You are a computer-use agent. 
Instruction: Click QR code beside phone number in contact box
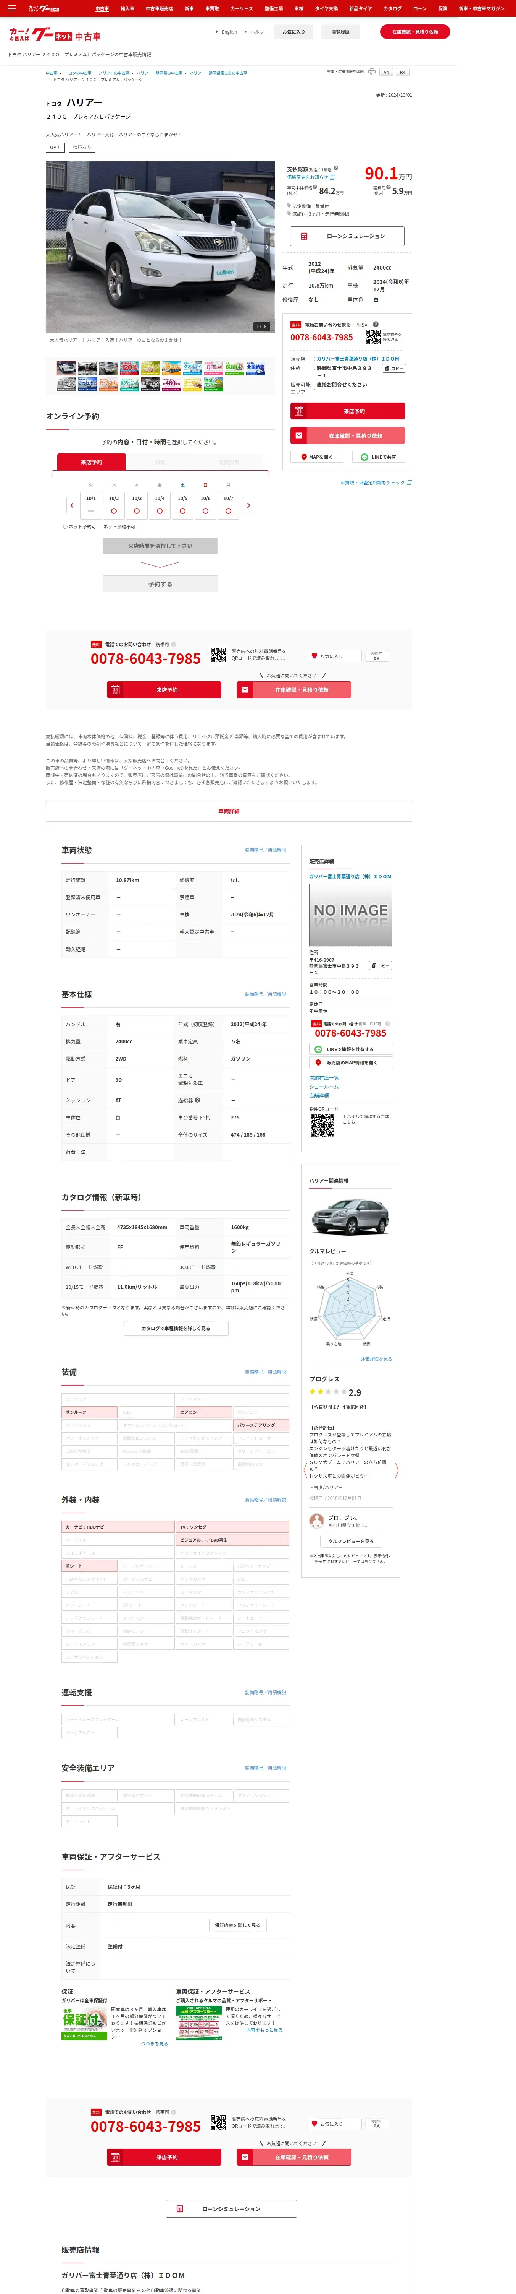(373, 336)
